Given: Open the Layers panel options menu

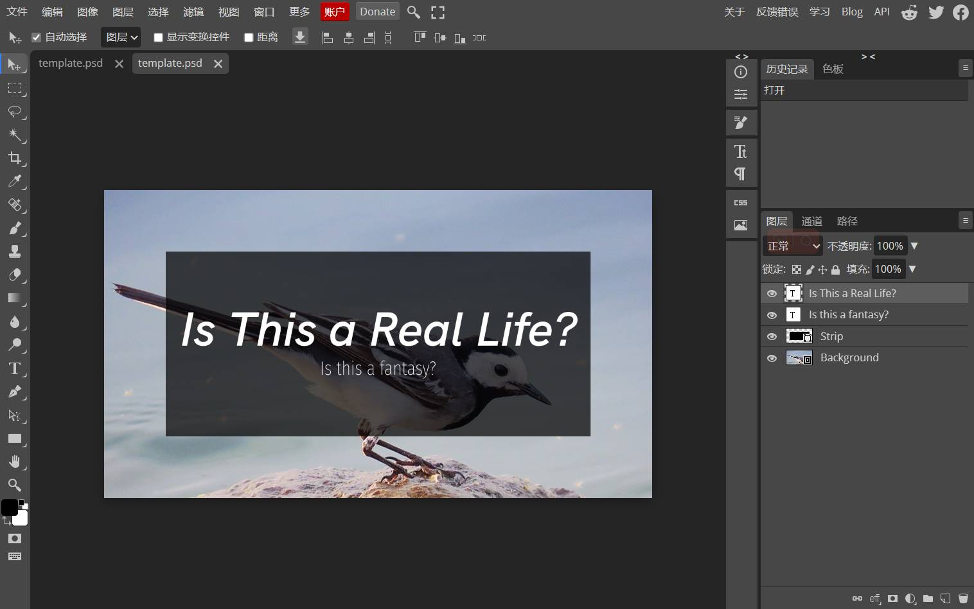Looking at the screenshot, I should pyautogui.click(x=965, y=220).
